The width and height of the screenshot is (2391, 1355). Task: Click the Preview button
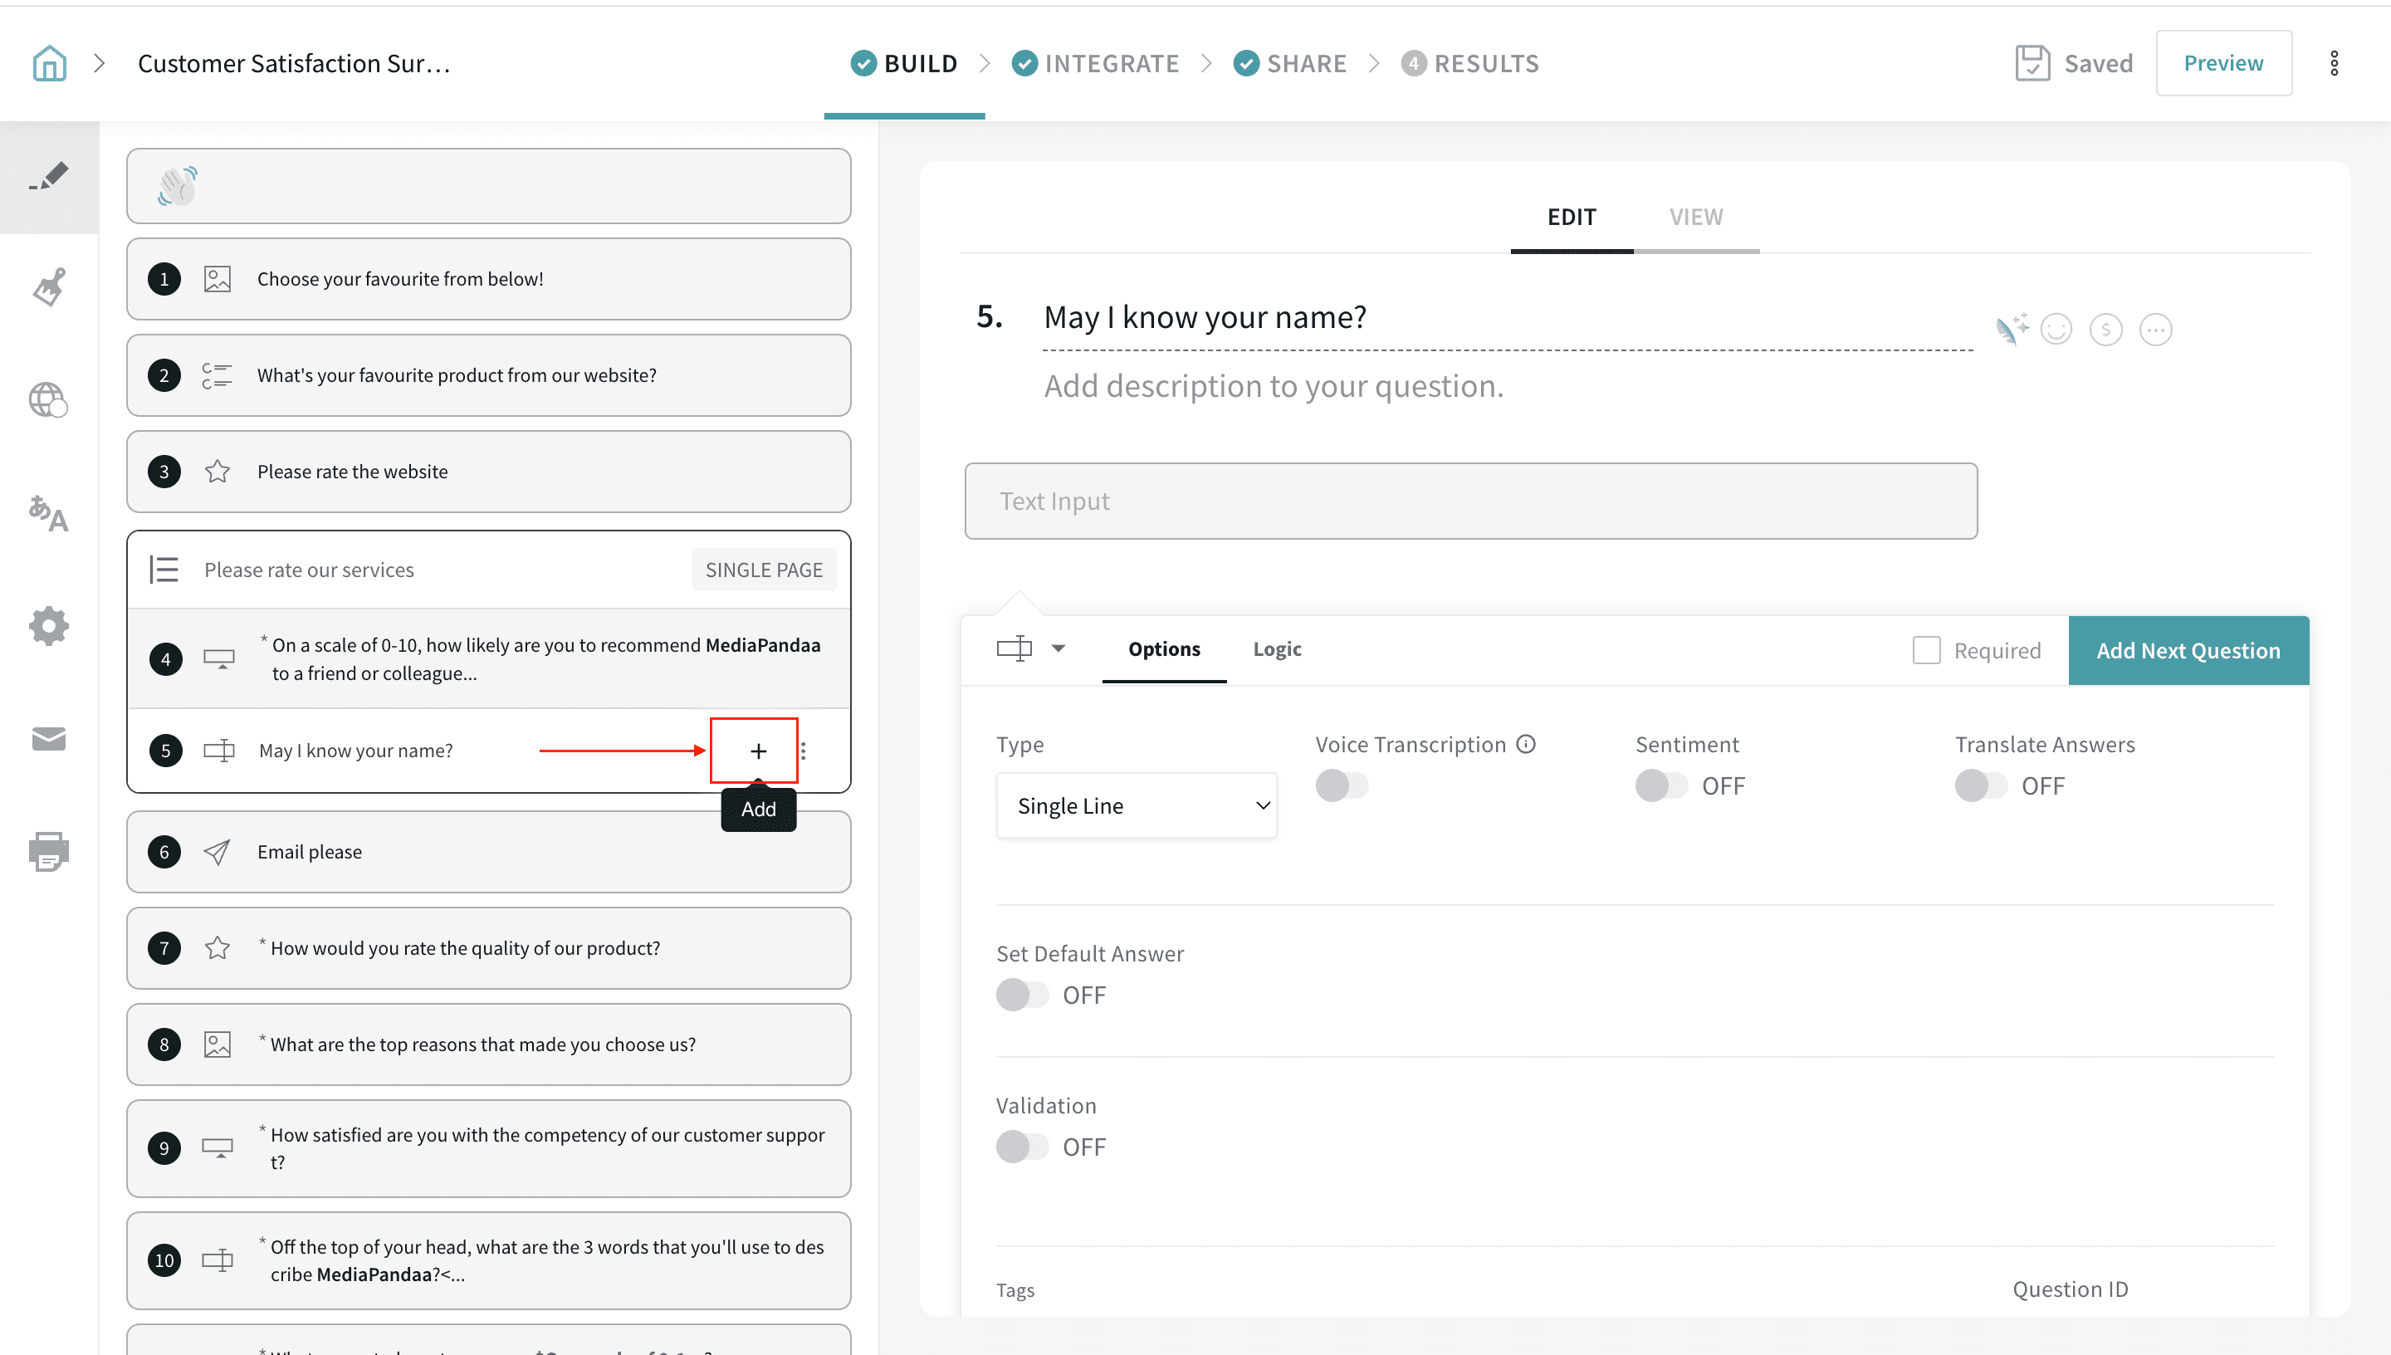point(2222,63)
